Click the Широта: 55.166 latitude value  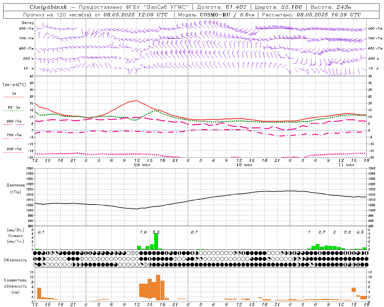(x=278, y=7)
